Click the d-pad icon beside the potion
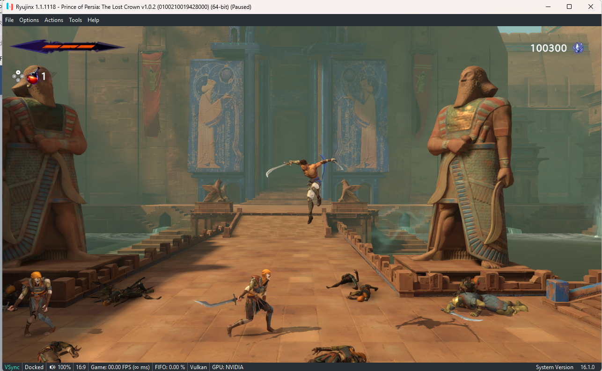 tap(18, 76)
